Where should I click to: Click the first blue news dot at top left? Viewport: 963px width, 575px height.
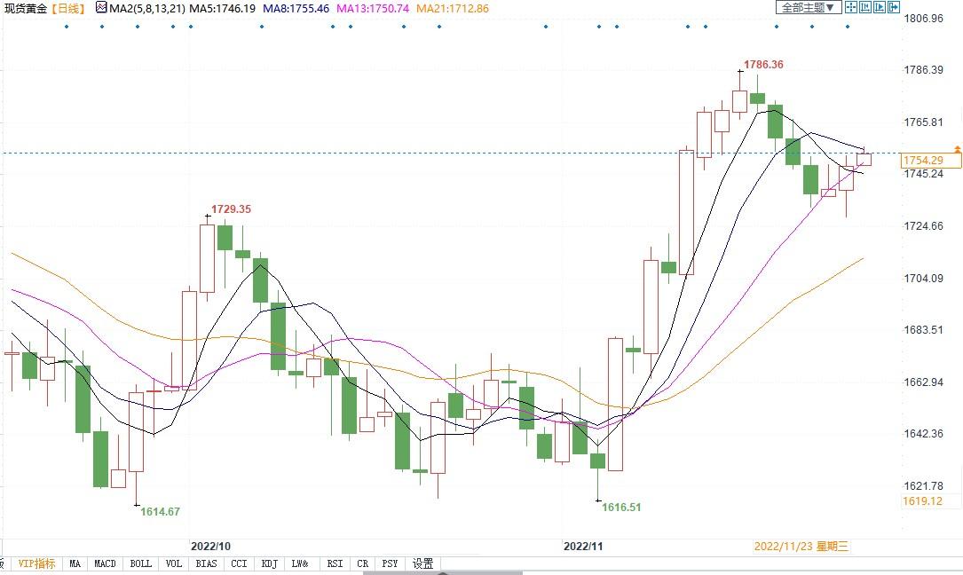point(67,27)
